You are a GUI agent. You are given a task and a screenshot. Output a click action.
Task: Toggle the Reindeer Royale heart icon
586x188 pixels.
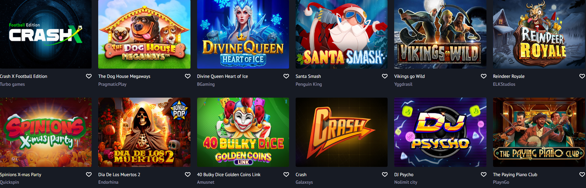(x=582, y=76)
